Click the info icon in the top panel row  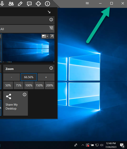pos(51,20)
